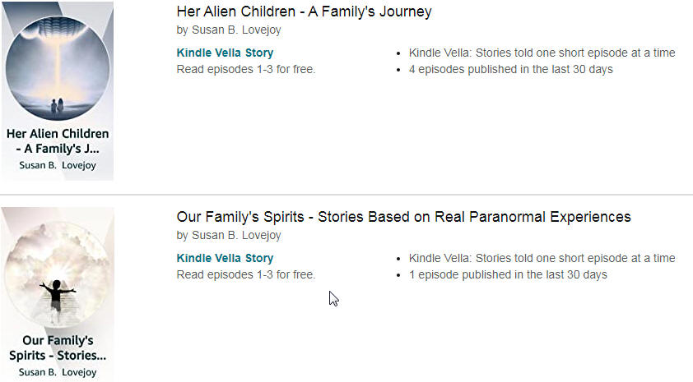Image resolution: width=693 pixels, height=382 pixels.
Task: Click first "Kindle Vella: Stories told" bullet
Action: pyautogui.click(x=542, y=53)
